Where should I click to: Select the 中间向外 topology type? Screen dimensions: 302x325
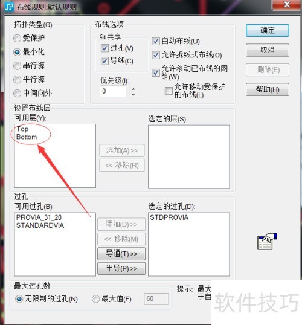point(17,93)
